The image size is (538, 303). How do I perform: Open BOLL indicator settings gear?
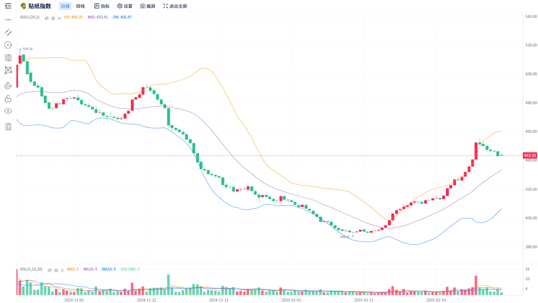click(x=53, y=18)
